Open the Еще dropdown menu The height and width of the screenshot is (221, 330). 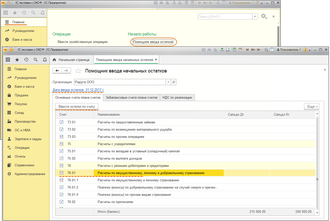[x=311, y=107]
